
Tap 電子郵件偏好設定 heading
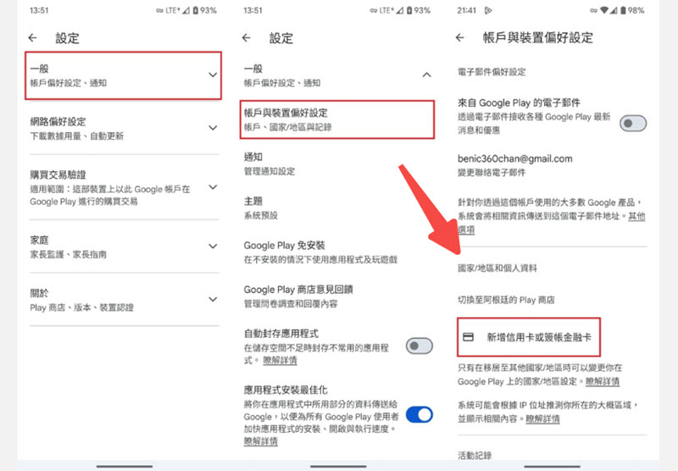(492, 72)
